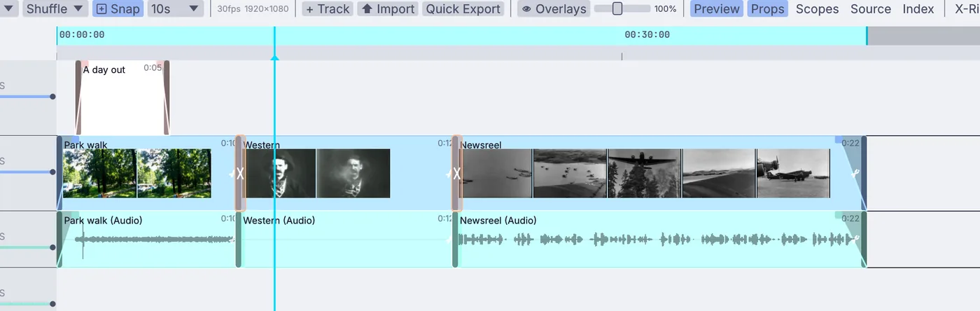Click the right trim handle of 'A day out' clip

(x=167, y=98)
